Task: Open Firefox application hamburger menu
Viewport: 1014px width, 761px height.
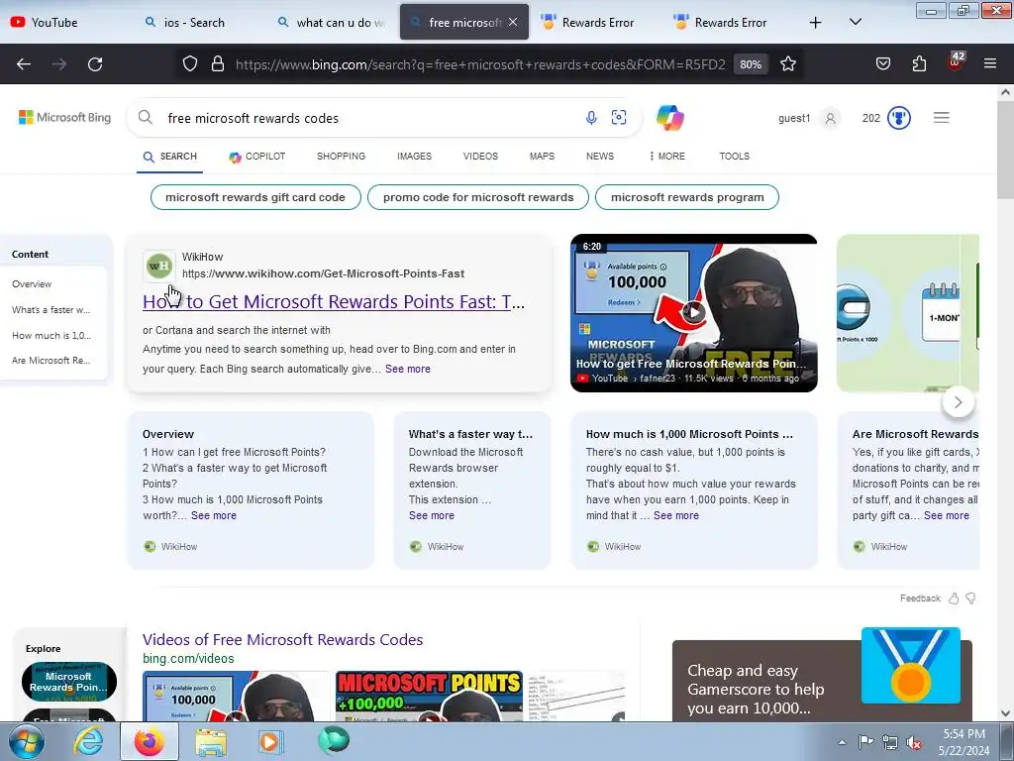Action: pyautogui.click(x=990, y=64)
